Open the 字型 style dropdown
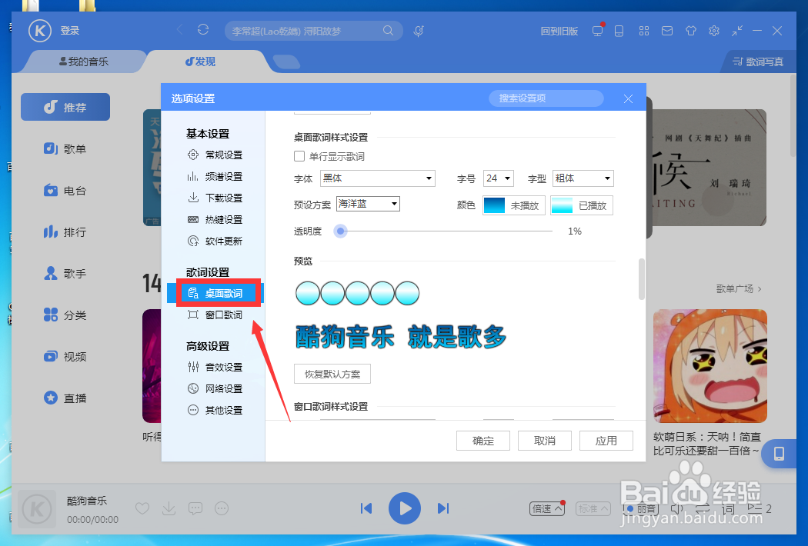The image size is (808, 546). pos(583,178)
